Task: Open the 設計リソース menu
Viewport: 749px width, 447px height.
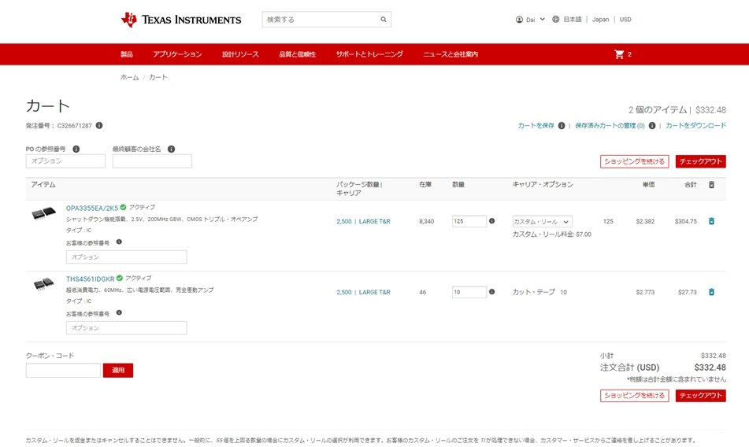Action: pyautogui.click(x=240, y=54)
